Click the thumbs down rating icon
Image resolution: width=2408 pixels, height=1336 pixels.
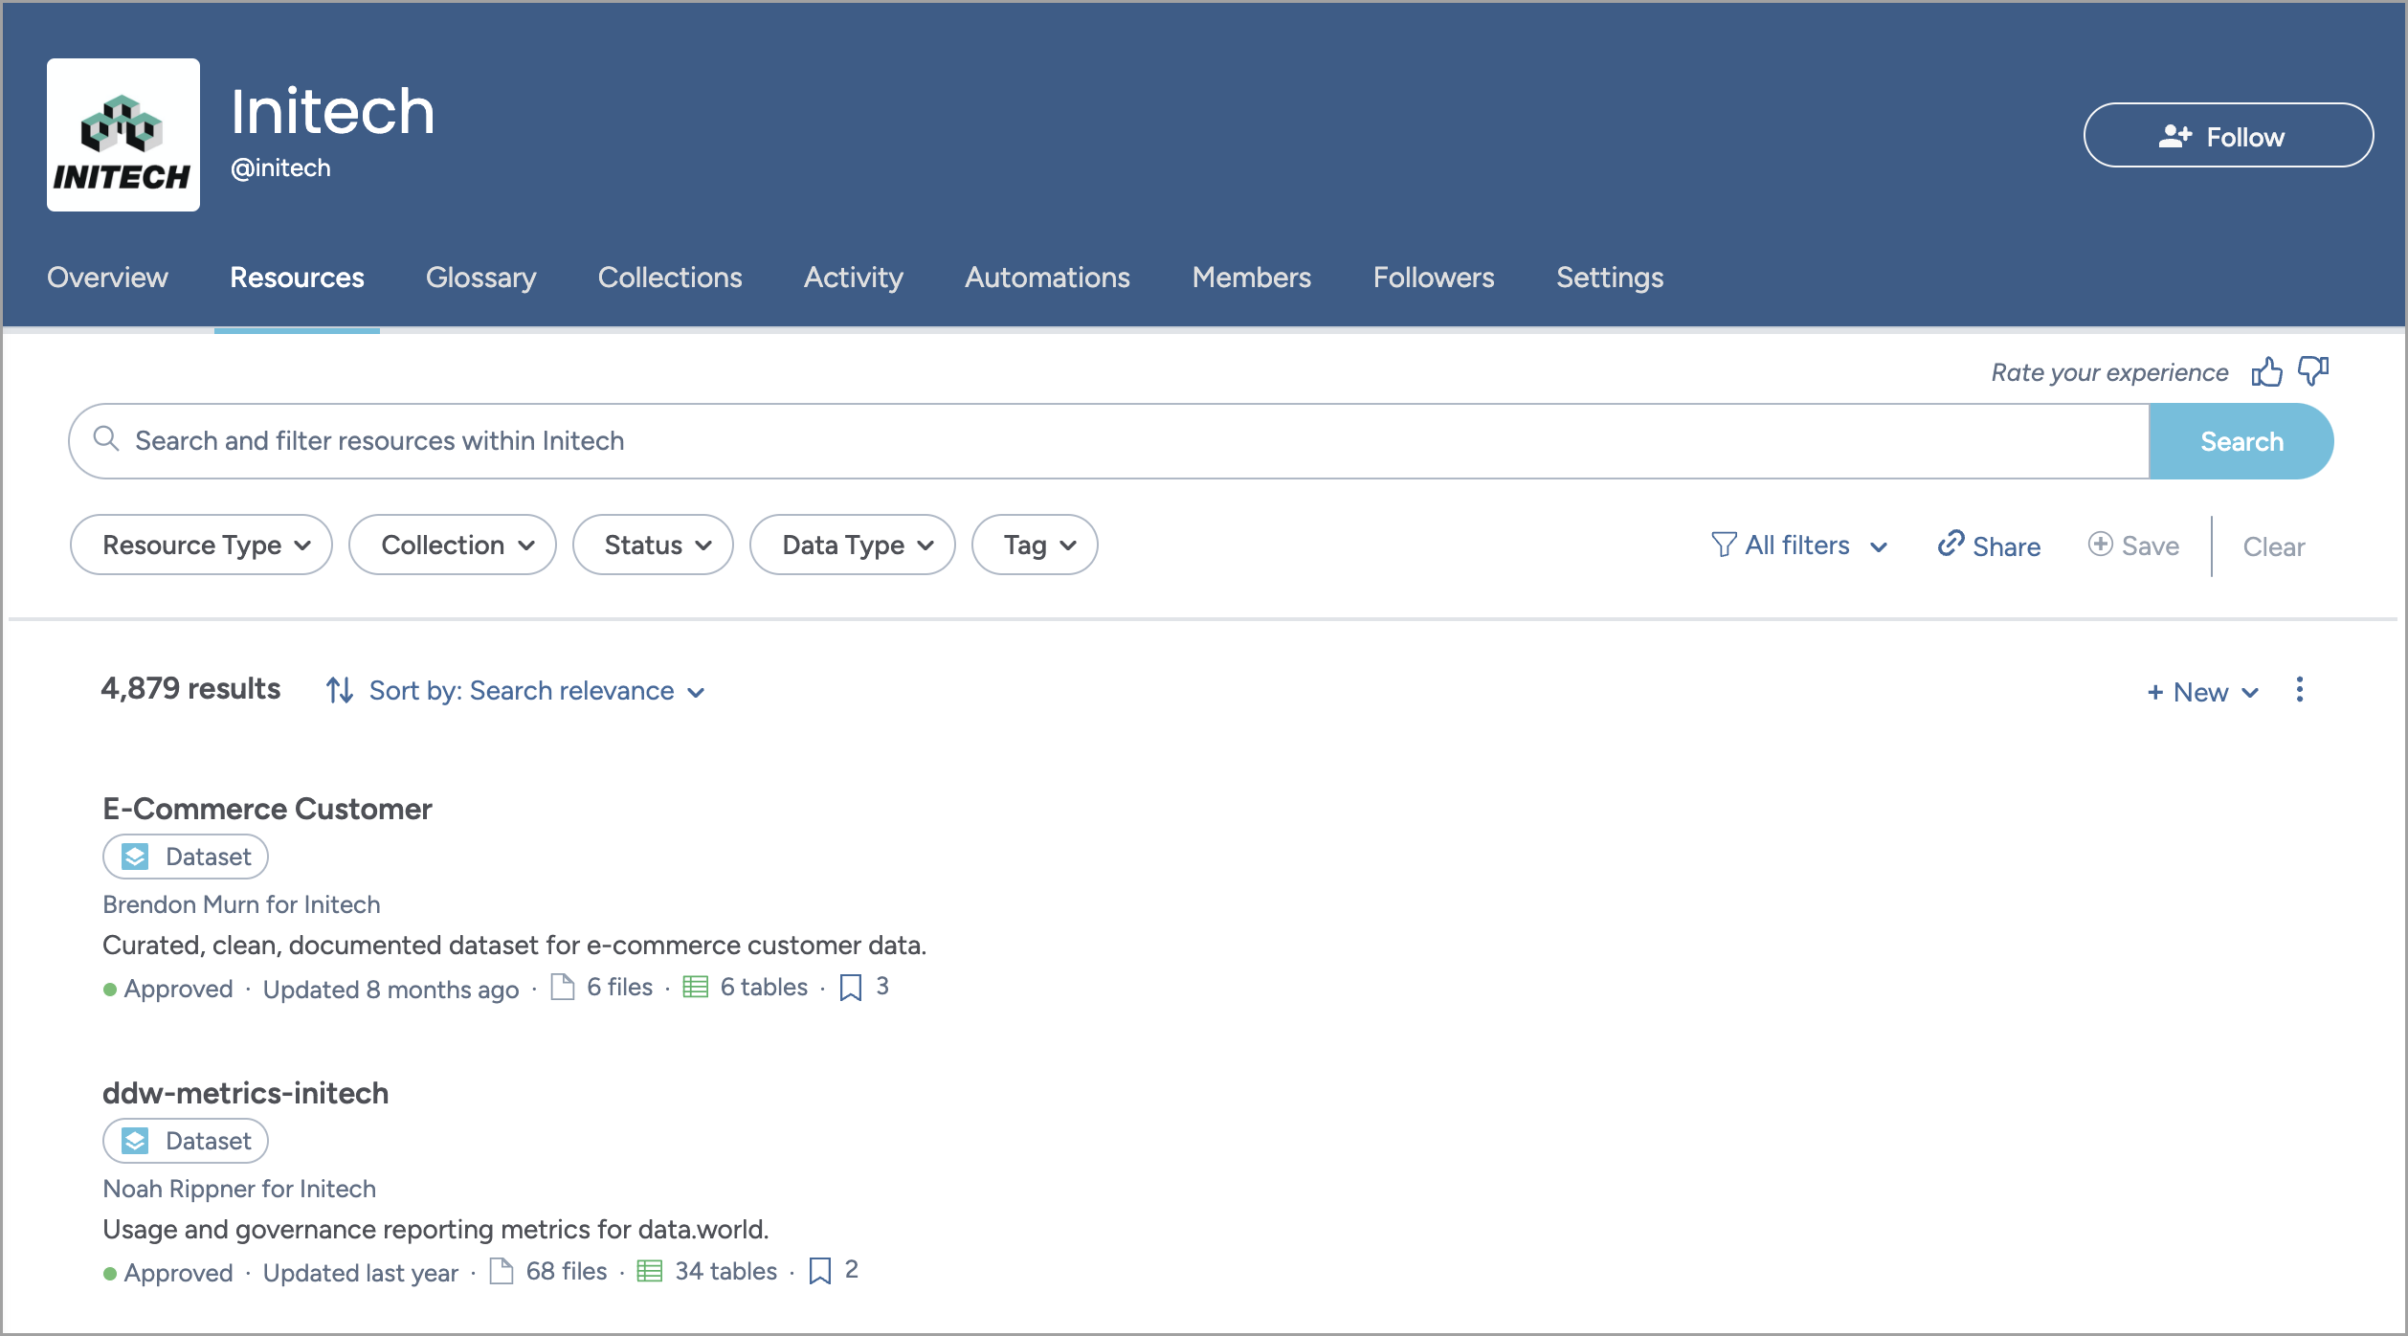point(2313,371)
